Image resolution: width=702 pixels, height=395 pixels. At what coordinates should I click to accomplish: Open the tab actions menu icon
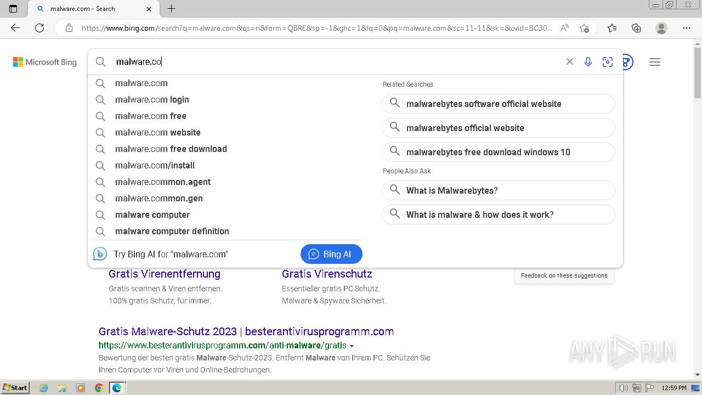13,9
